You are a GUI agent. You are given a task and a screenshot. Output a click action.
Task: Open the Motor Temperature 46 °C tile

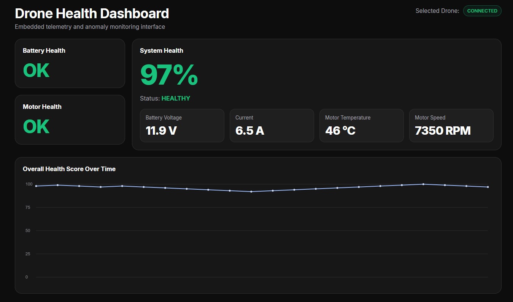pos(362,126)
